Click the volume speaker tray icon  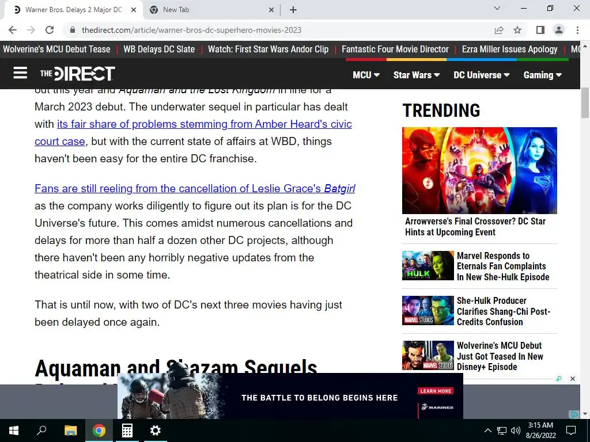click(516, 430)
